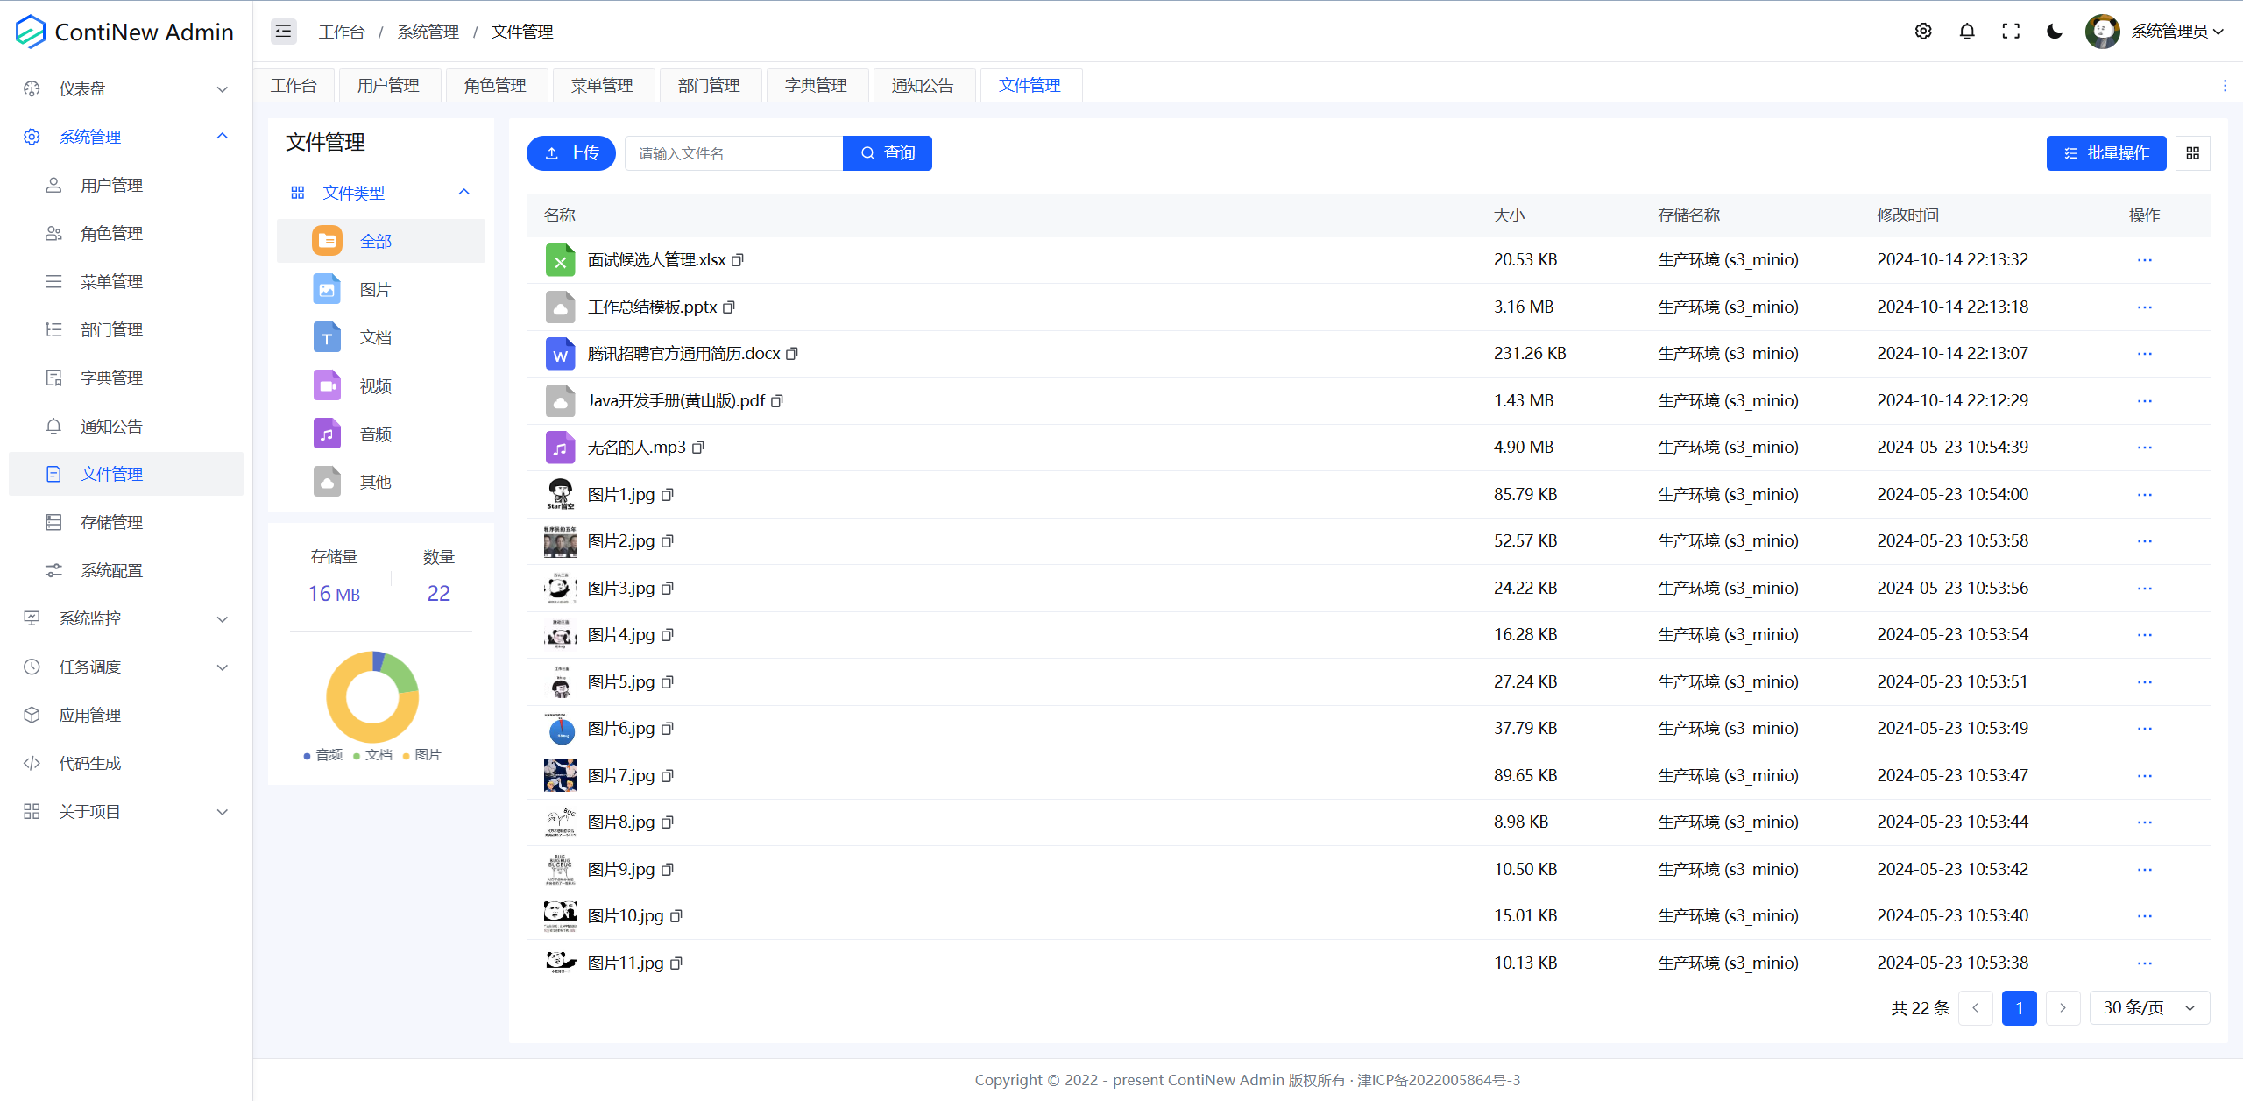Click the notification bell icon

1966,32
